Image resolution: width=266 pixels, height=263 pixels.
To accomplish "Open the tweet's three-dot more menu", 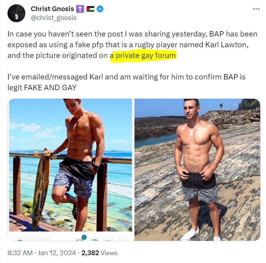I will (256, 9).
